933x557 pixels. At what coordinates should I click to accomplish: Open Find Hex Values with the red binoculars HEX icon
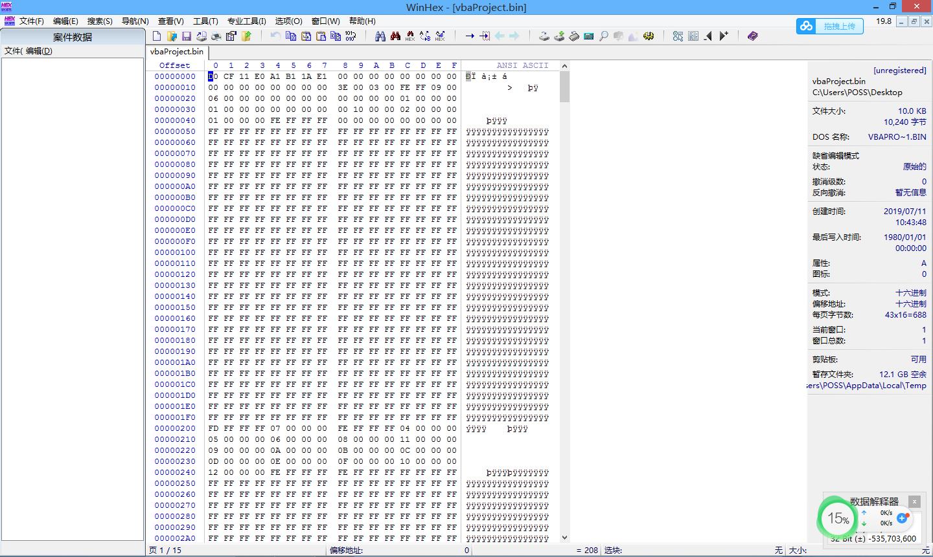coord(410,36)
